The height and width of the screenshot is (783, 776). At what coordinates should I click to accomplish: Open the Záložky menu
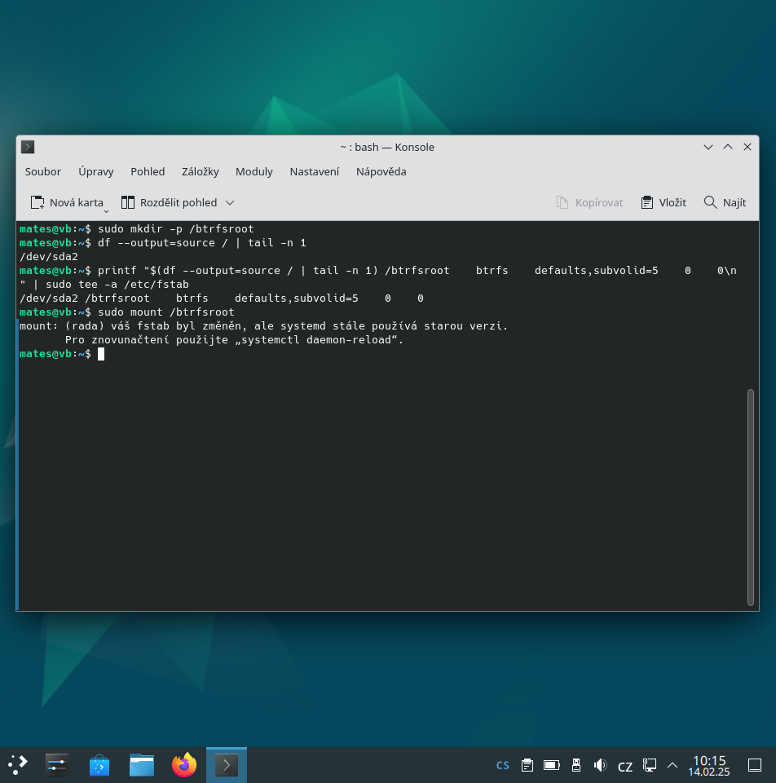coord(200,172)
